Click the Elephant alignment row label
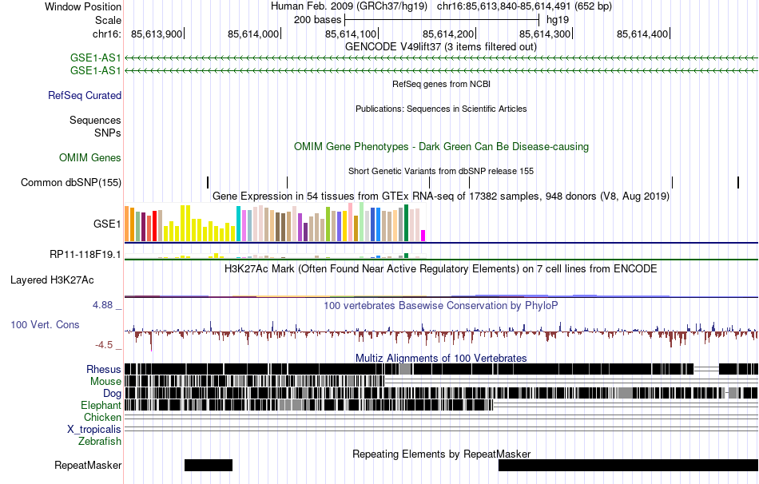Screen dimensions: 759x484 point(101,406)
